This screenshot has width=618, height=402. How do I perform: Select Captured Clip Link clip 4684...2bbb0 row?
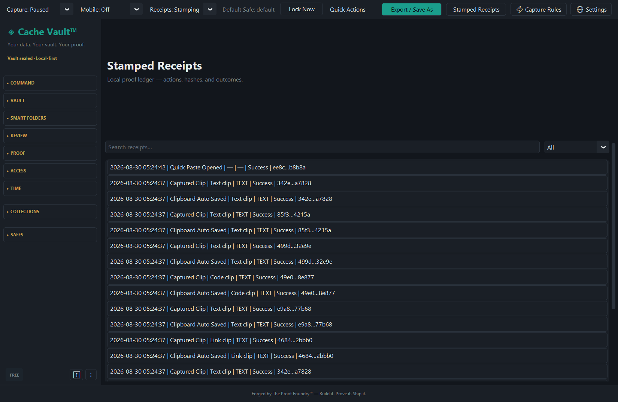tap(357, 340)
